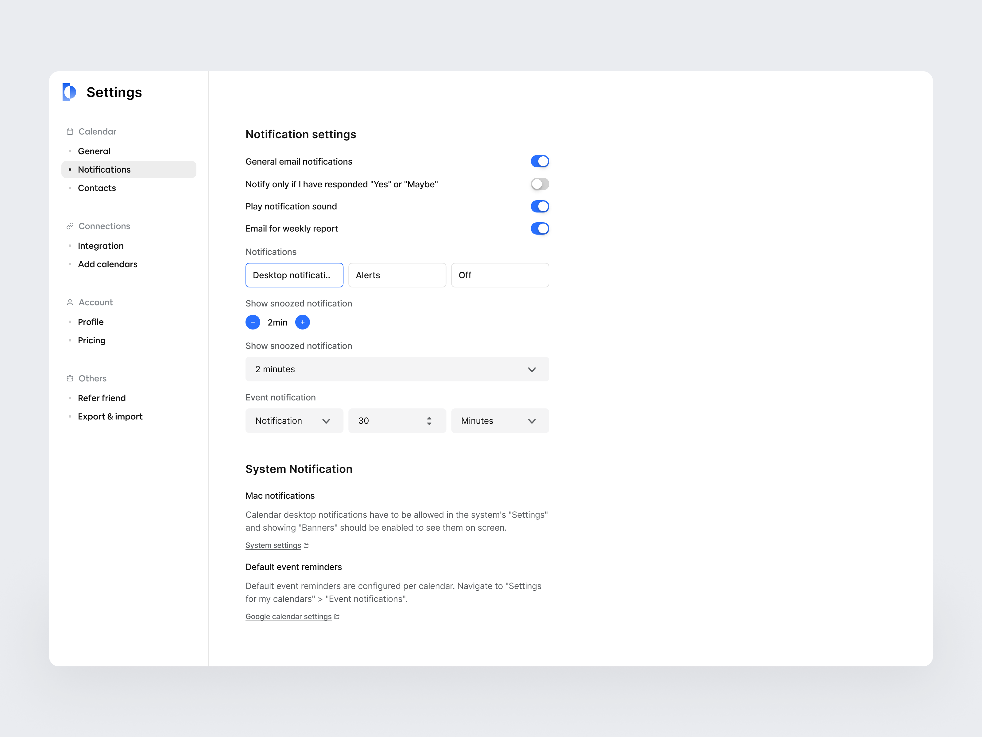
Task: Click the person icon next to Account heading
Action: pos(70,302)
